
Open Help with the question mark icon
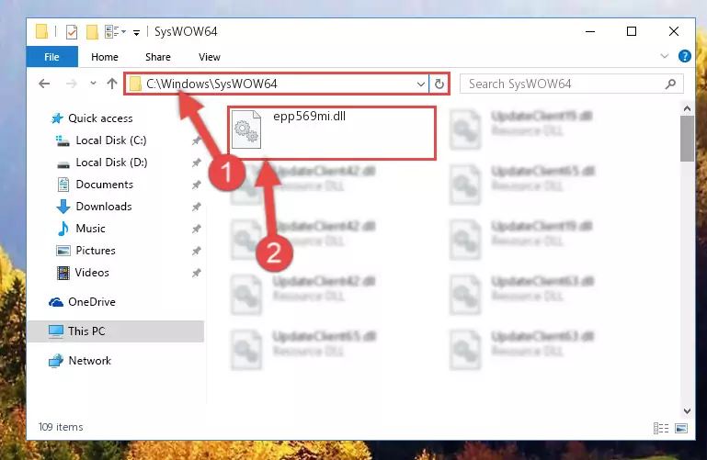click(x=684, y=56)
